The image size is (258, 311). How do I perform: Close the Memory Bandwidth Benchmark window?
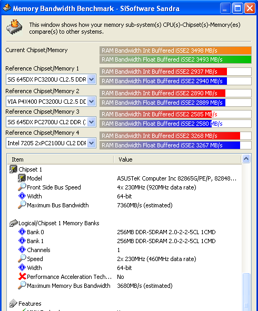click(x=250, y=8)
